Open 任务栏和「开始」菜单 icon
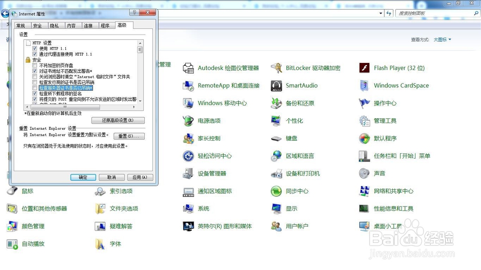 click(365, 156)
